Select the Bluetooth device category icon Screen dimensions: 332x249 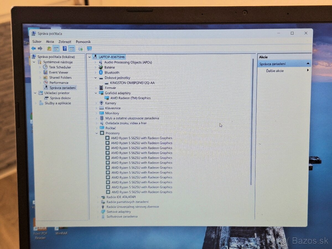click(101, 72)
